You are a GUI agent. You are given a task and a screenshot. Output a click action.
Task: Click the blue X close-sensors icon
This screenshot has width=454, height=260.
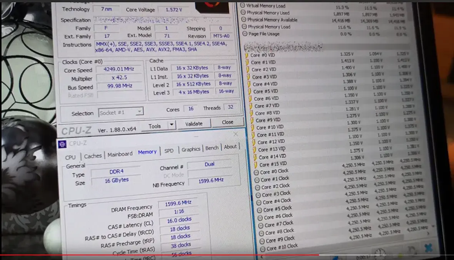tap(429, 248)
